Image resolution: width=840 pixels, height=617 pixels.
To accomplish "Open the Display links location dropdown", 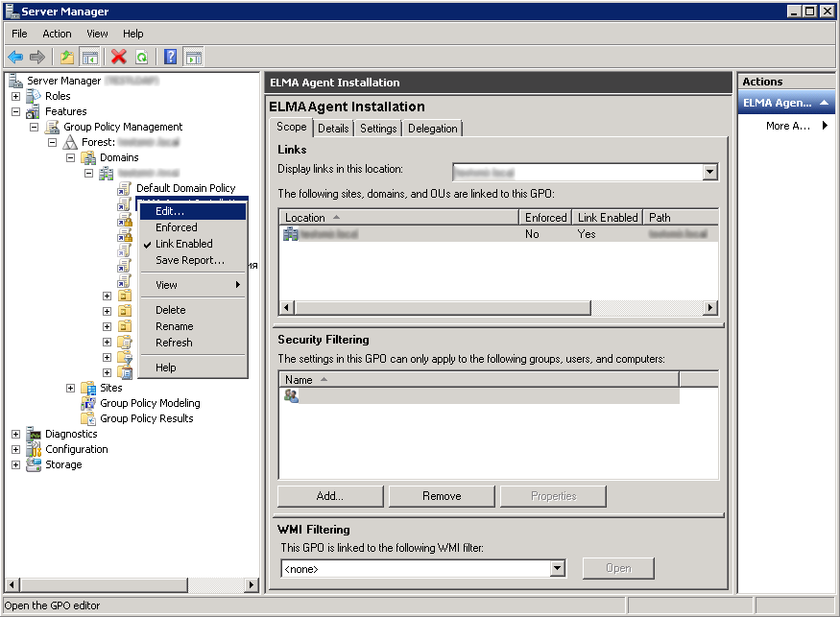I will click(x=710, y=173).
